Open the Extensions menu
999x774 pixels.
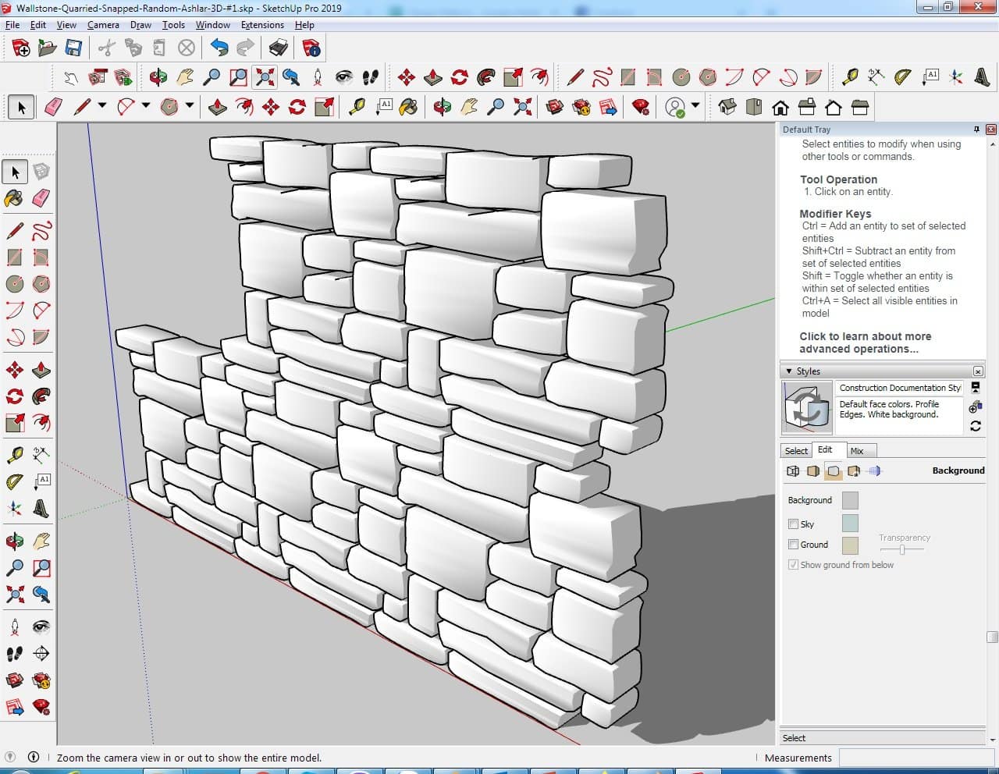click(x=262, y=25)
